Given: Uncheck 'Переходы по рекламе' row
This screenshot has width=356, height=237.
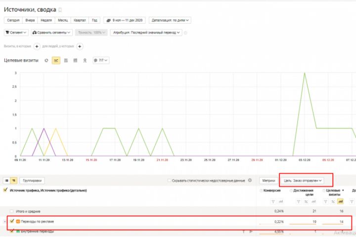Looking at the screenshot, I should 12,221.
